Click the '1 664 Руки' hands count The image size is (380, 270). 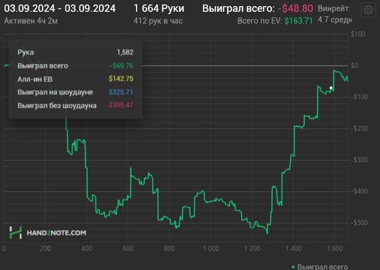tap(159, 8)
